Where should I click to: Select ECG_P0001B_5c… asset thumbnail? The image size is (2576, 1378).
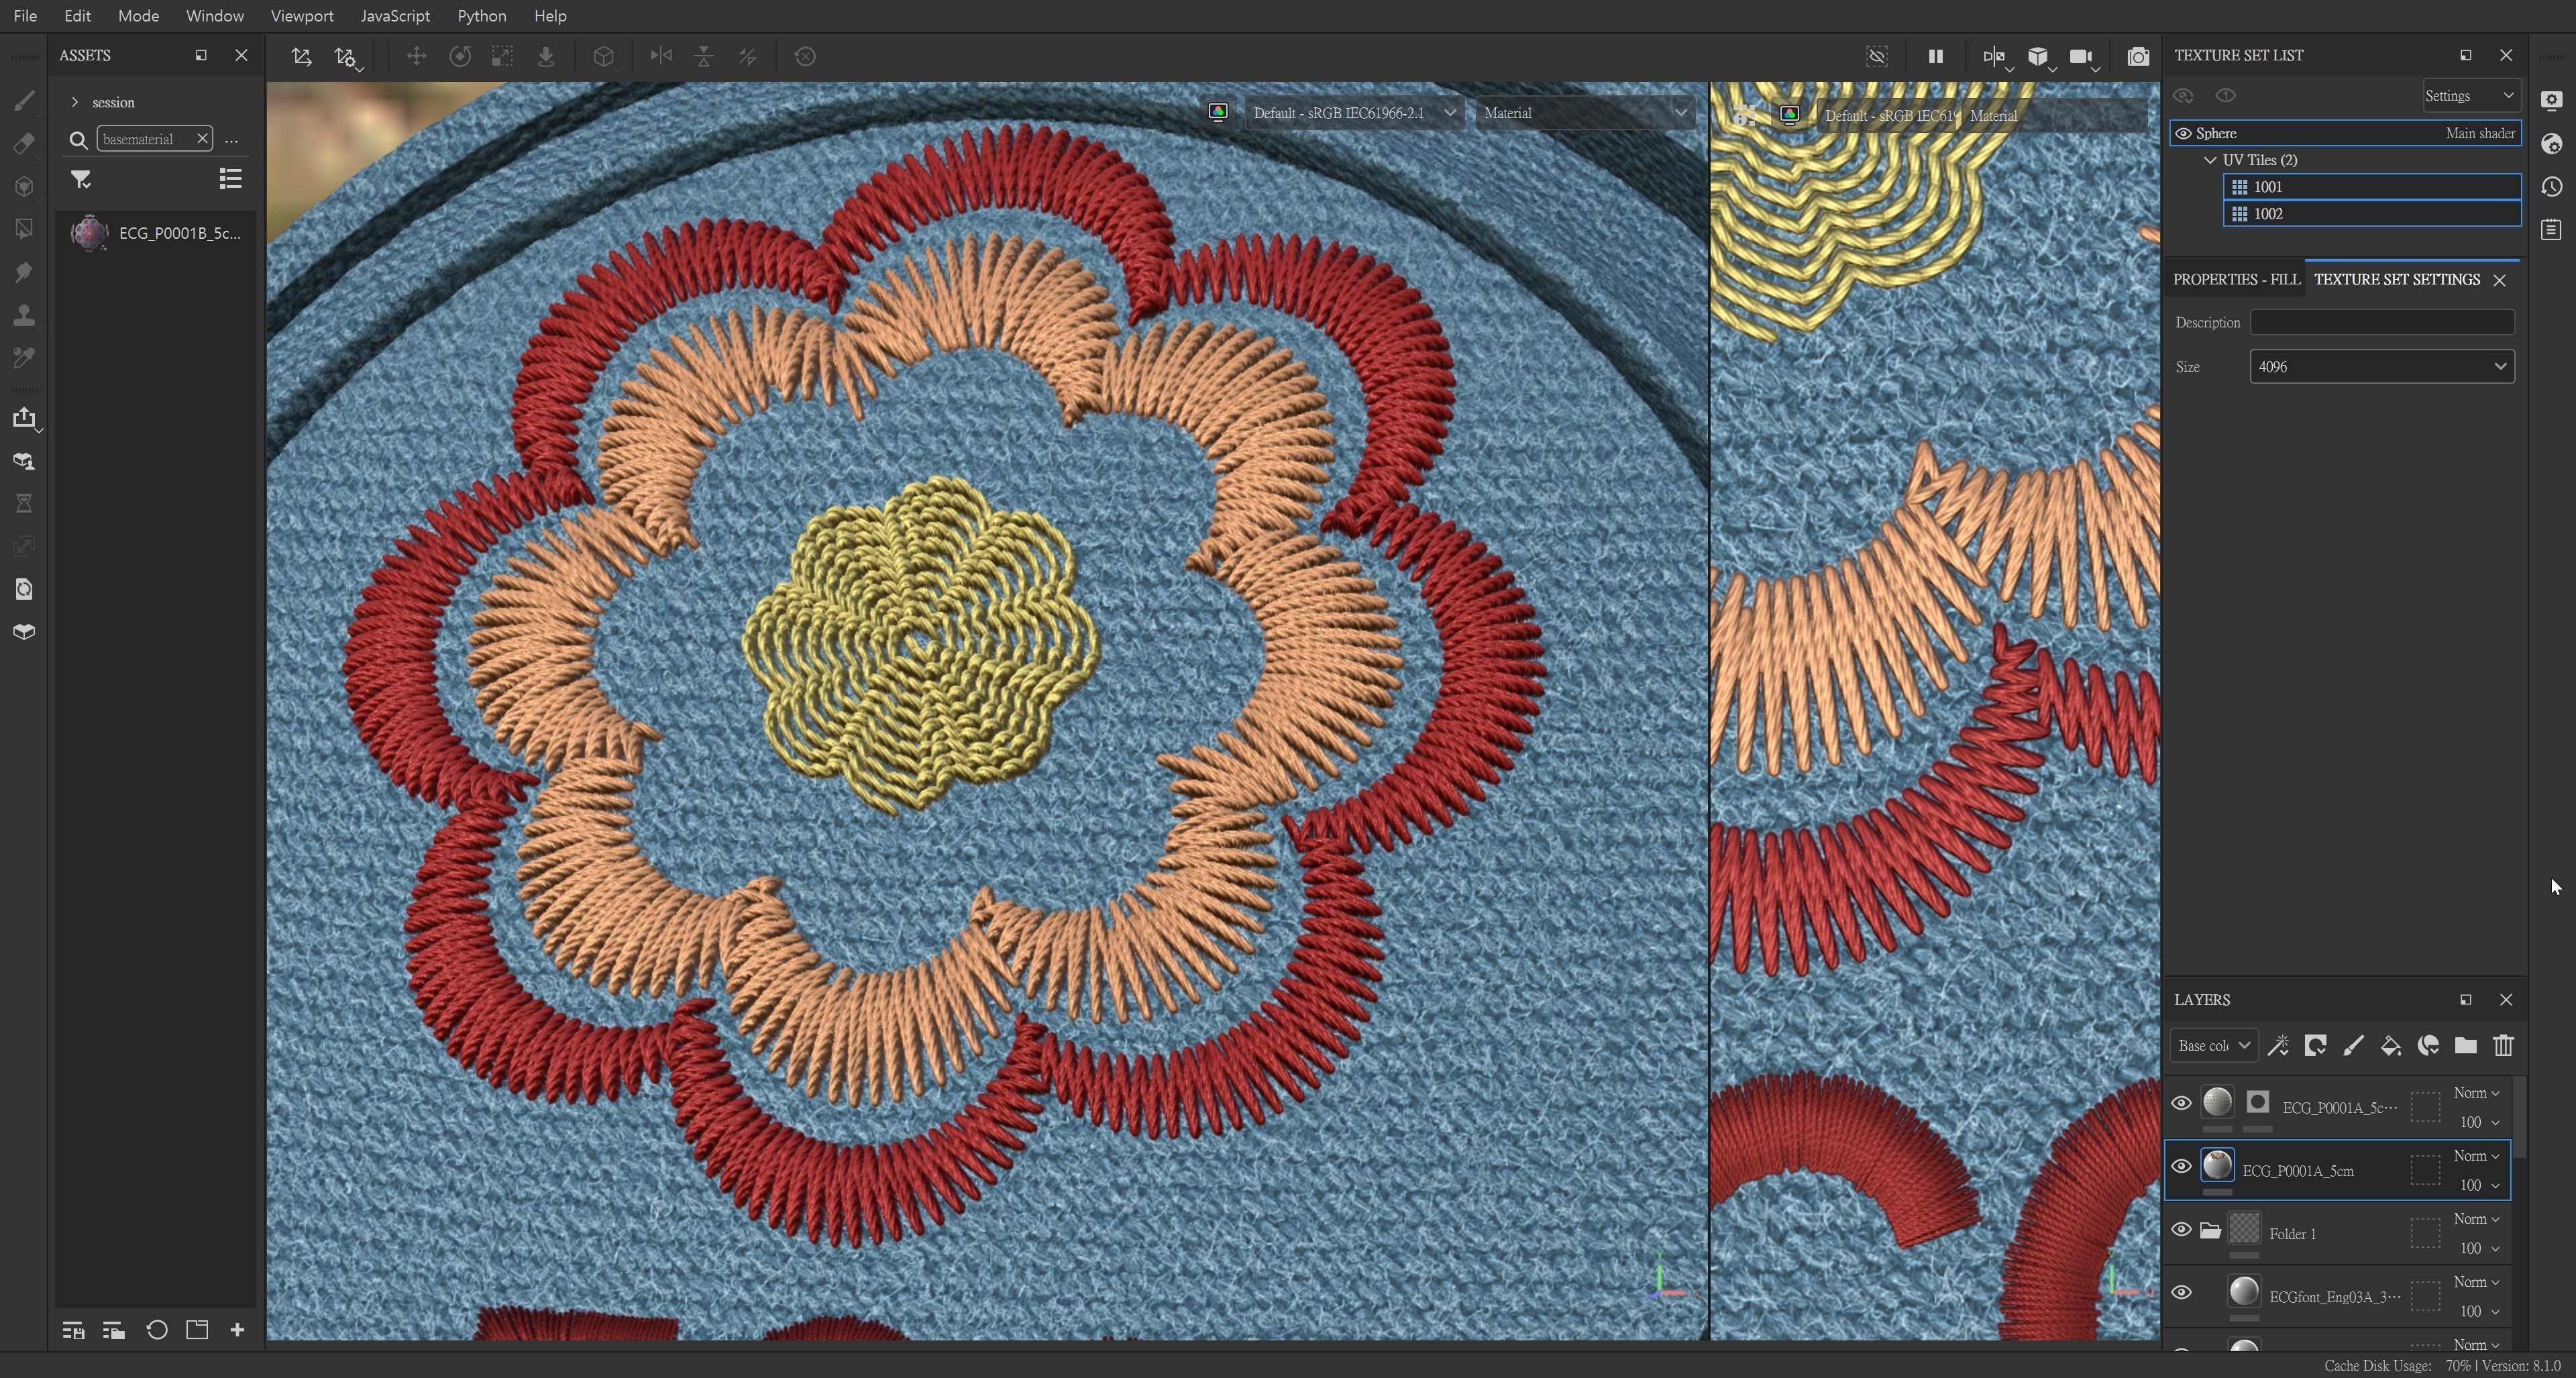tap(89, 233)
